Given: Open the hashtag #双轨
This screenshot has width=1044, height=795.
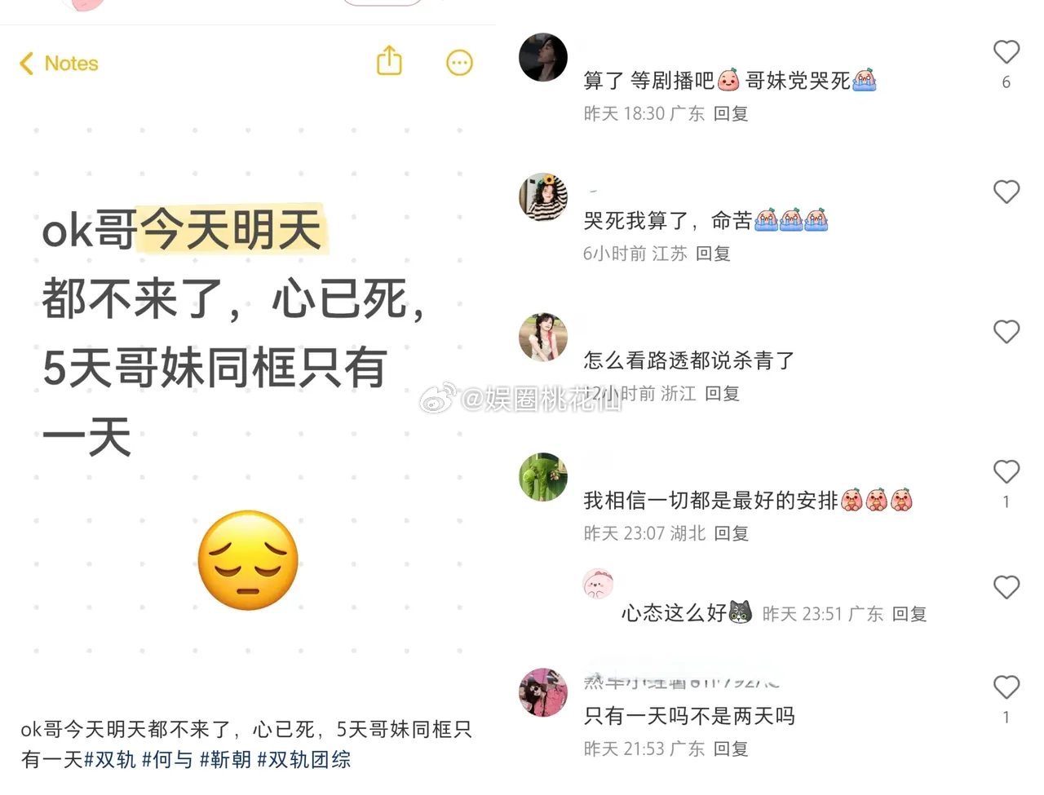Looking at the screenshot, I should (x=110, y=760).
